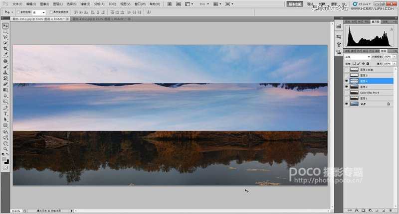Select the Dodge tool

pyautogui.click(x=5, y=101)
